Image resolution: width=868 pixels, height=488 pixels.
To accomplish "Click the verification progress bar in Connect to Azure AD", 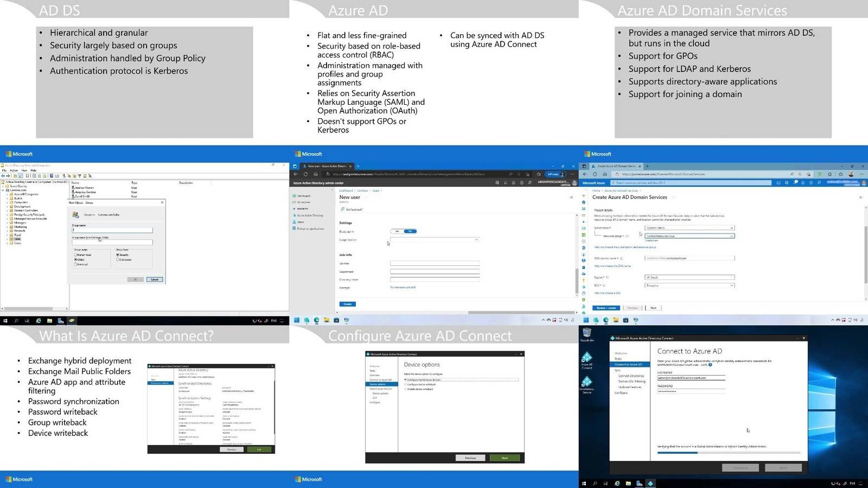I will (729, 452).
